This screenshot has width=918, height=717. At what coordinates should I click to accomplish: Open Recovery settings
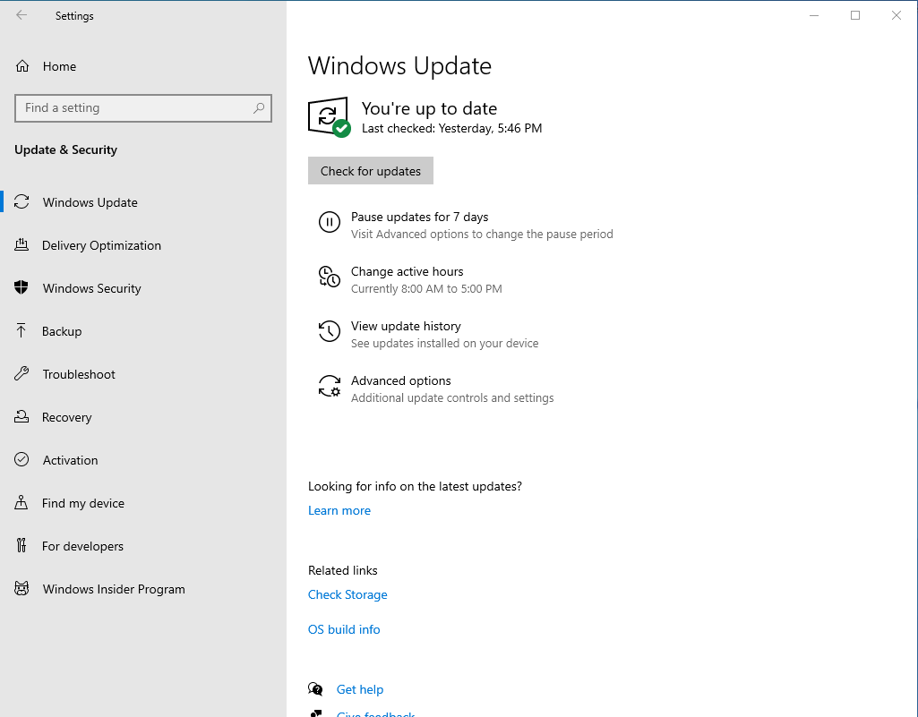point(67,416)
